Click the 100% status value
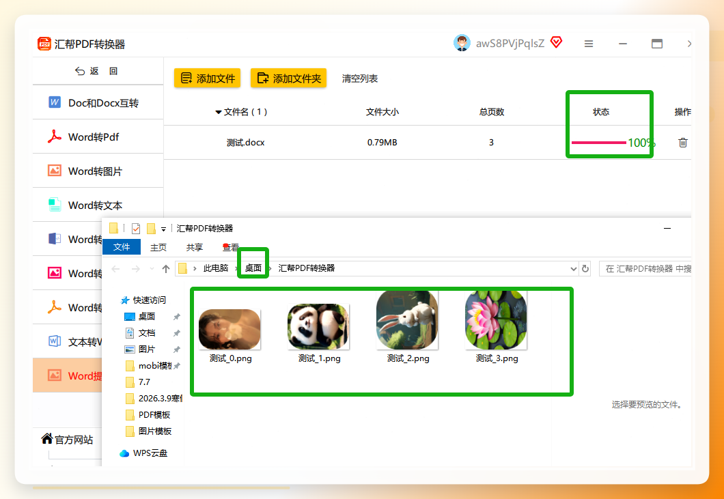This screenshot has width=724, height=499. tap(641, 143)
